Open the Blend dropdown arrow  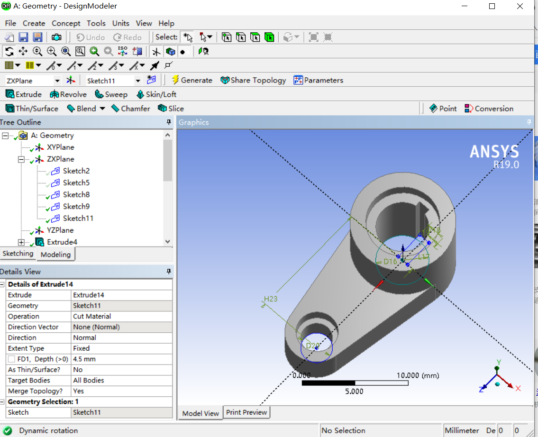pos(102,109)
